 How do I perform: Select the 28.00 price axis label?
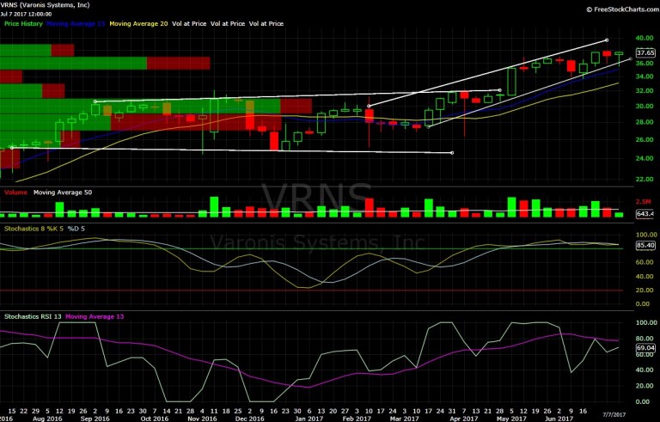pyautogui.click(x=645, y=122)
